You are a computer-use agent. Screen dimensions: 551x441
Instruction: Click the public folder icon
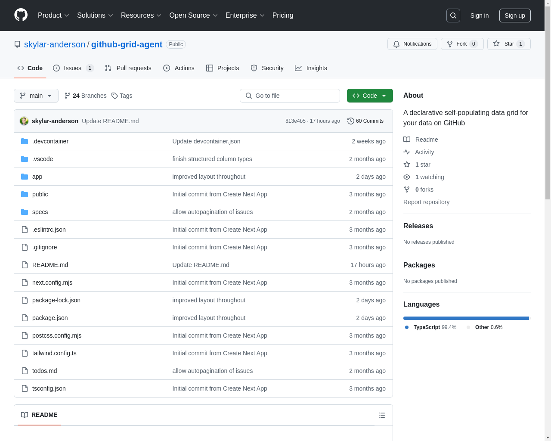(x=25, y=194)
